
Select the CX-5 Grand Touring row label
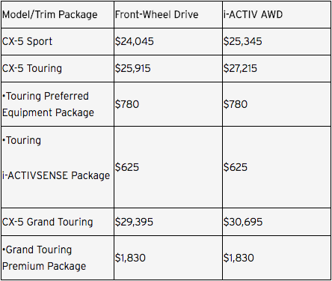point(58,222)
